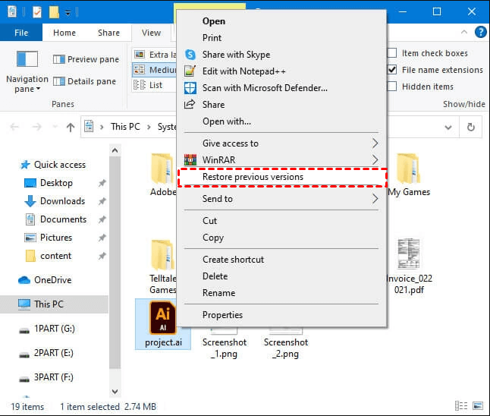Click the Up arrow navigation button
Image resolution: width=490 pixels, height=416 pixels.
coord(71,127)
